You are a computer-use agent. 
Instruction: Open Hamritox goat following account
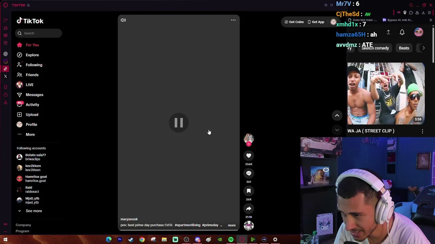point(32,179)
